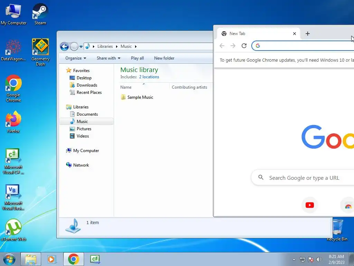Image resolution: width=354 pixels, height=266 pixels.
Task: Close the New Tab tab in Chrome
Action: pos(295,34)
